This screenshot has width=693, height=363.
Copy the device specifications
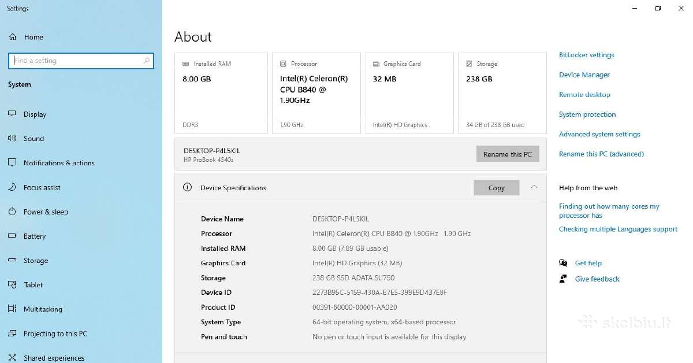(496, 188)
